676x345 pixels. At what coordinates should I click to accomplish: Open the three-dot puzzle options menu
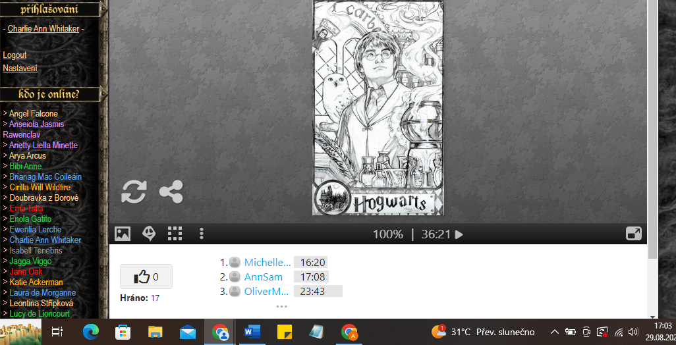(201, 234)
